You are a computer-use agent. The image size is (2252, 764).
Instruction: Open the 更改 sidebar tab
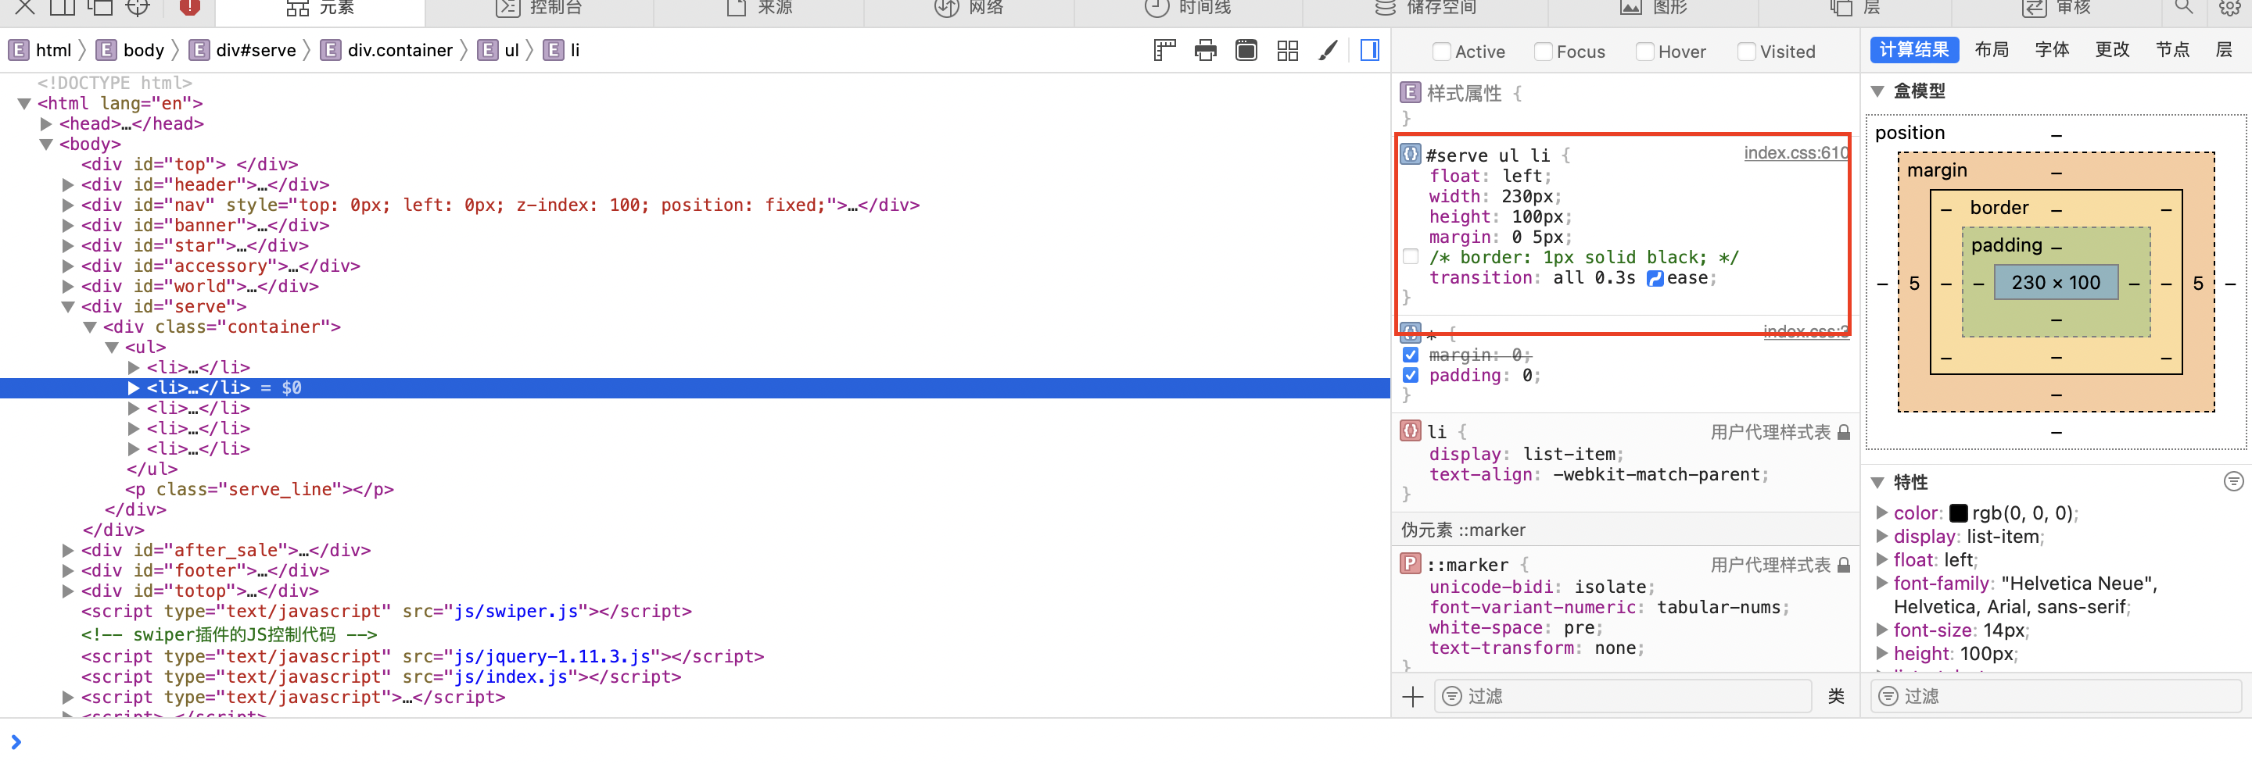pos(2112,50)
